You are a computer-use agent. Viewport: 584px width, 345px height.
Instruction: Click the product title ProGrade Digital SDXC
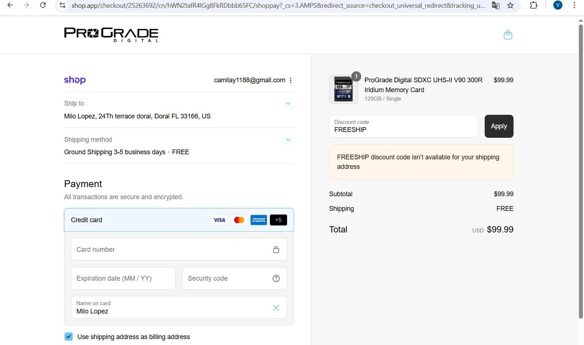point(423,85)
